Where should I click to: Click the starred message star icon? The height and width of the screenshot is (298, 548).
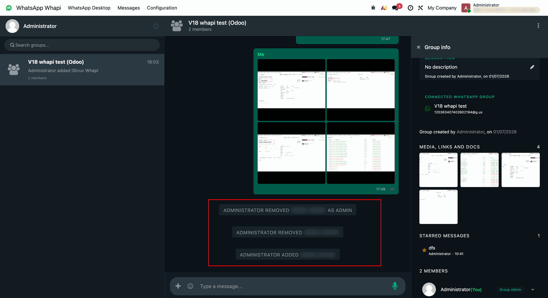click(424, 250)
